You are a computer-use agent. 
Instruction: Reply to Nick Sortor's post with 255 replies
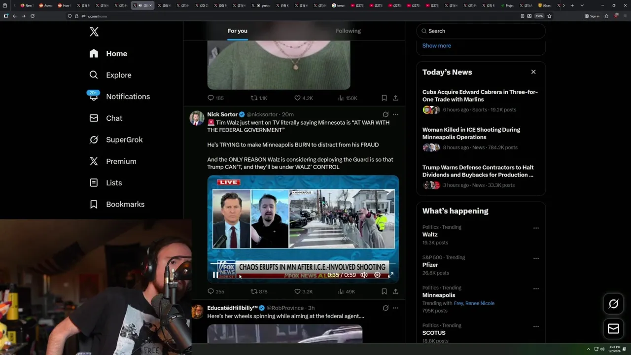tap(216, 291)
